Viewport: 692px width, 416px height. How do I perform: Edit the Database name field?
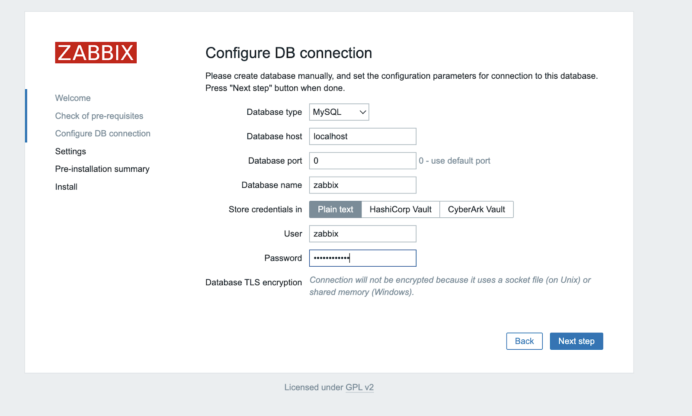click(x=362, y=185)
